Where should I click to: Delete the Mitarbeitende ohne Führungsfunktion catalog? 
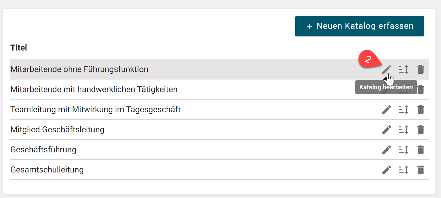pos(420,69)
